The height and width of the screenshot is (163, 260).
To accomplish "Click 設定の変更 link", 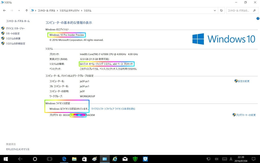I will point(243,81).
